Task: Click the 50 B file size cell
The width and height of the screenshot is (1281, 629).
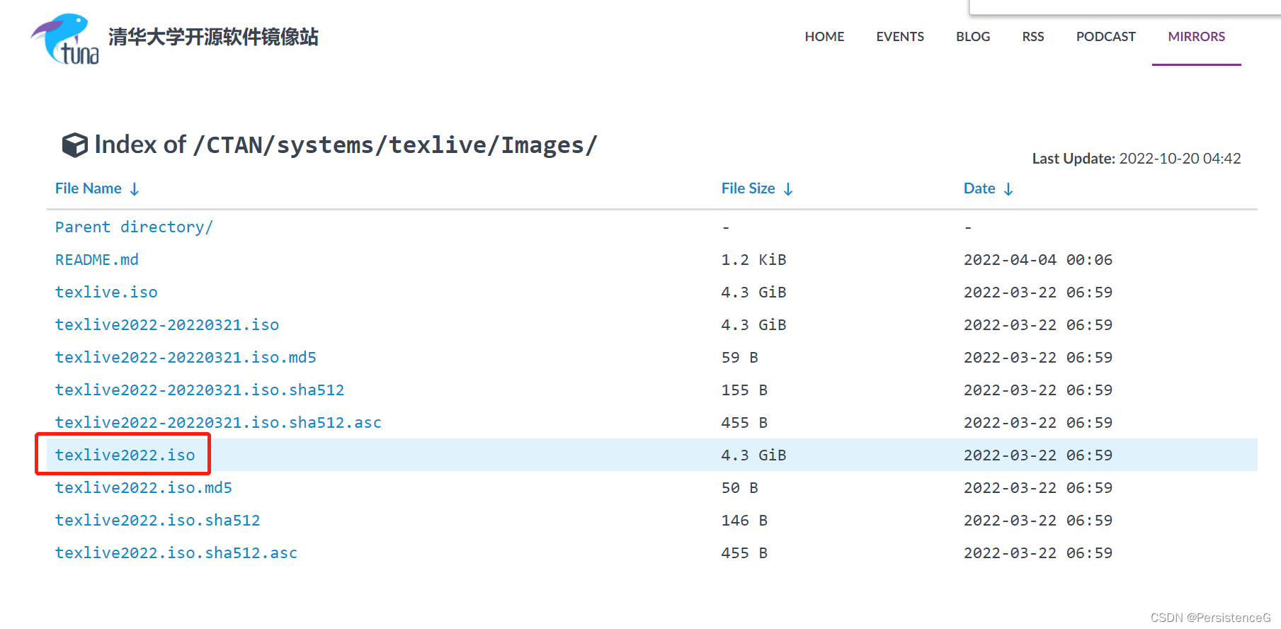Action: 739,488
